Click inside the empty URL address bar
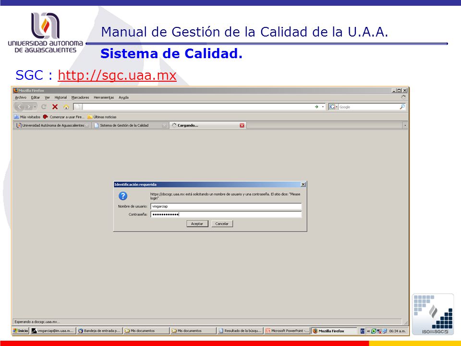The width and height of the screenshot is (461, 346). pyautogui.click(x=197, y=107)
